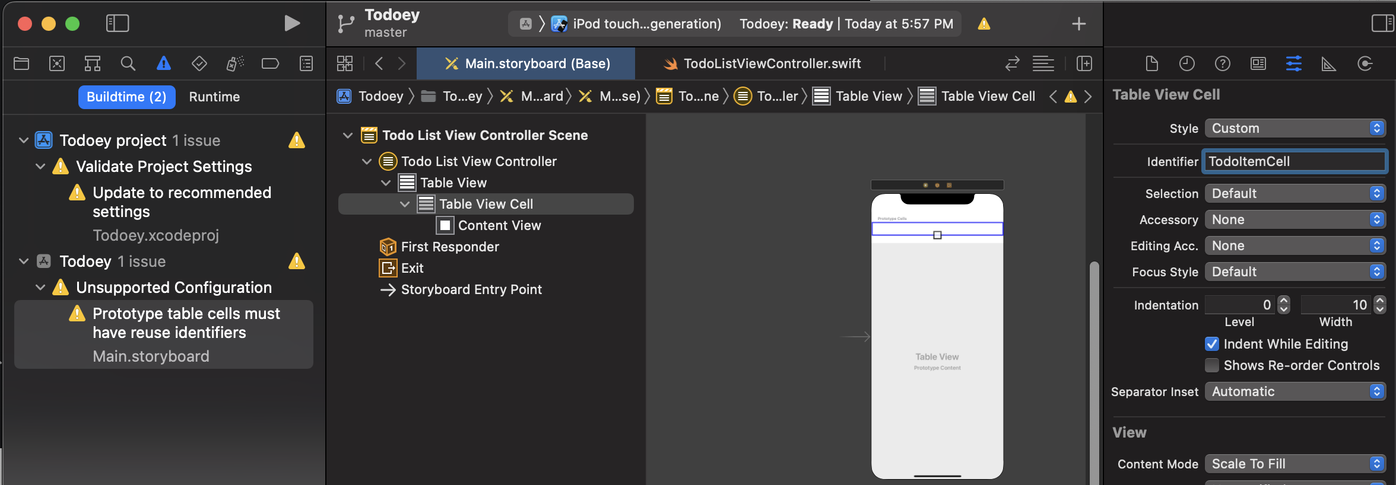
Task: Collapse the Table View outline node
Action: (x=386, y=183)
